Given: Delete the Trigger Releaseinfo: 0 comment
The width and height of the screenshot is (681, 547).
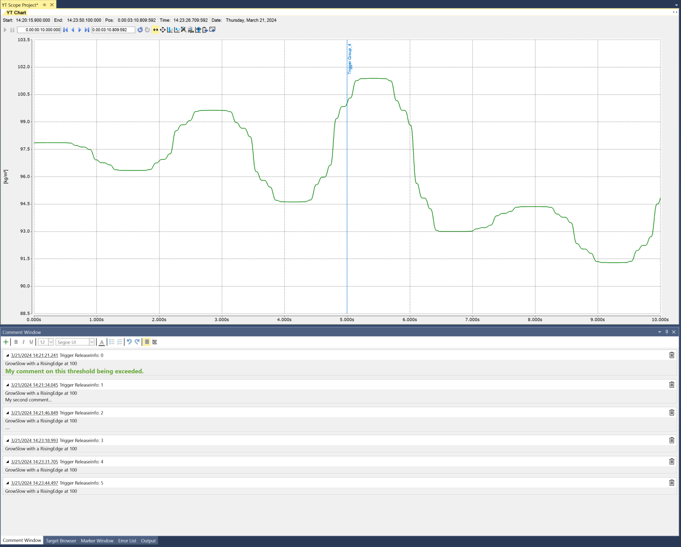Looking at the screenshot, I should click(672, 355).
